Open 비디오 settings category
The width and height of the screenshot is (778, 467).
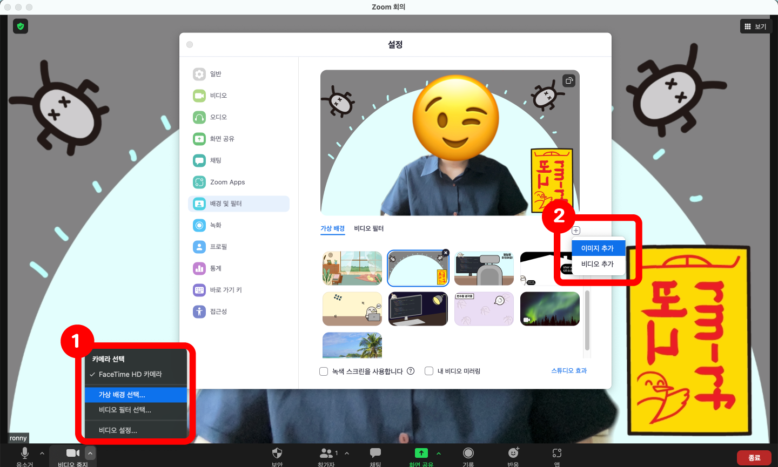coord(239,96)
